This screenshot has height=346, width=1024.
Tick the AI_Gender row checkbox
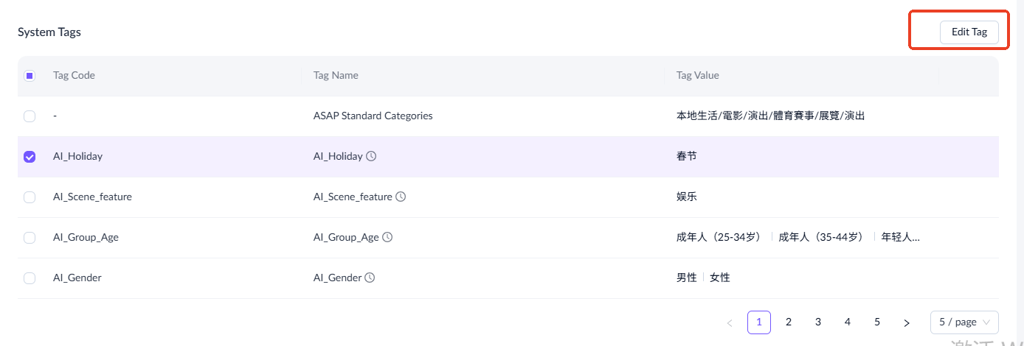tap(30, 278)
